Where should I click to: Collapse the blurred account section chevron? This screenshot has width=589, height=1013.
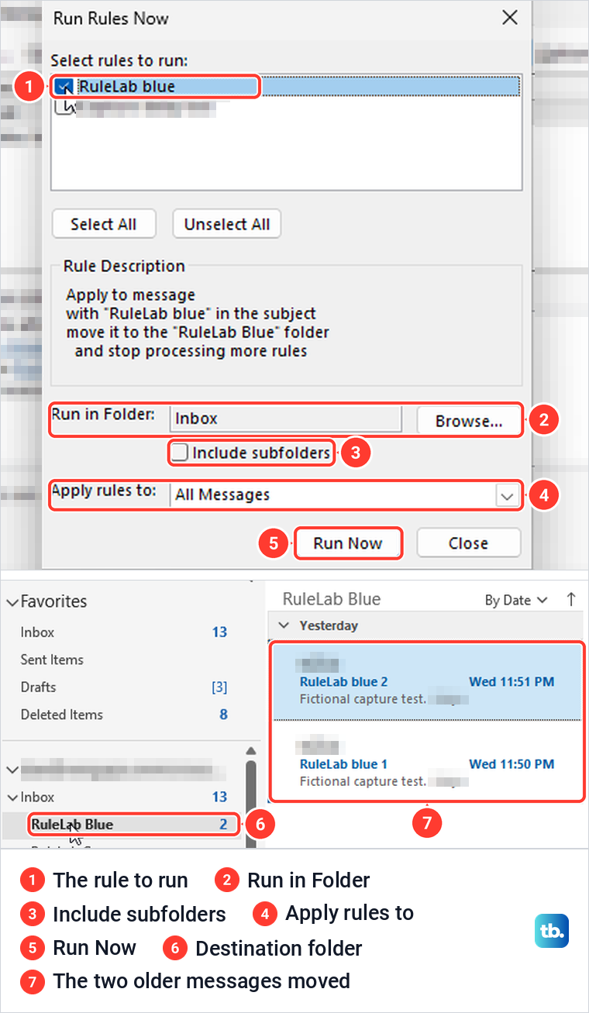[x=12, y=770]
